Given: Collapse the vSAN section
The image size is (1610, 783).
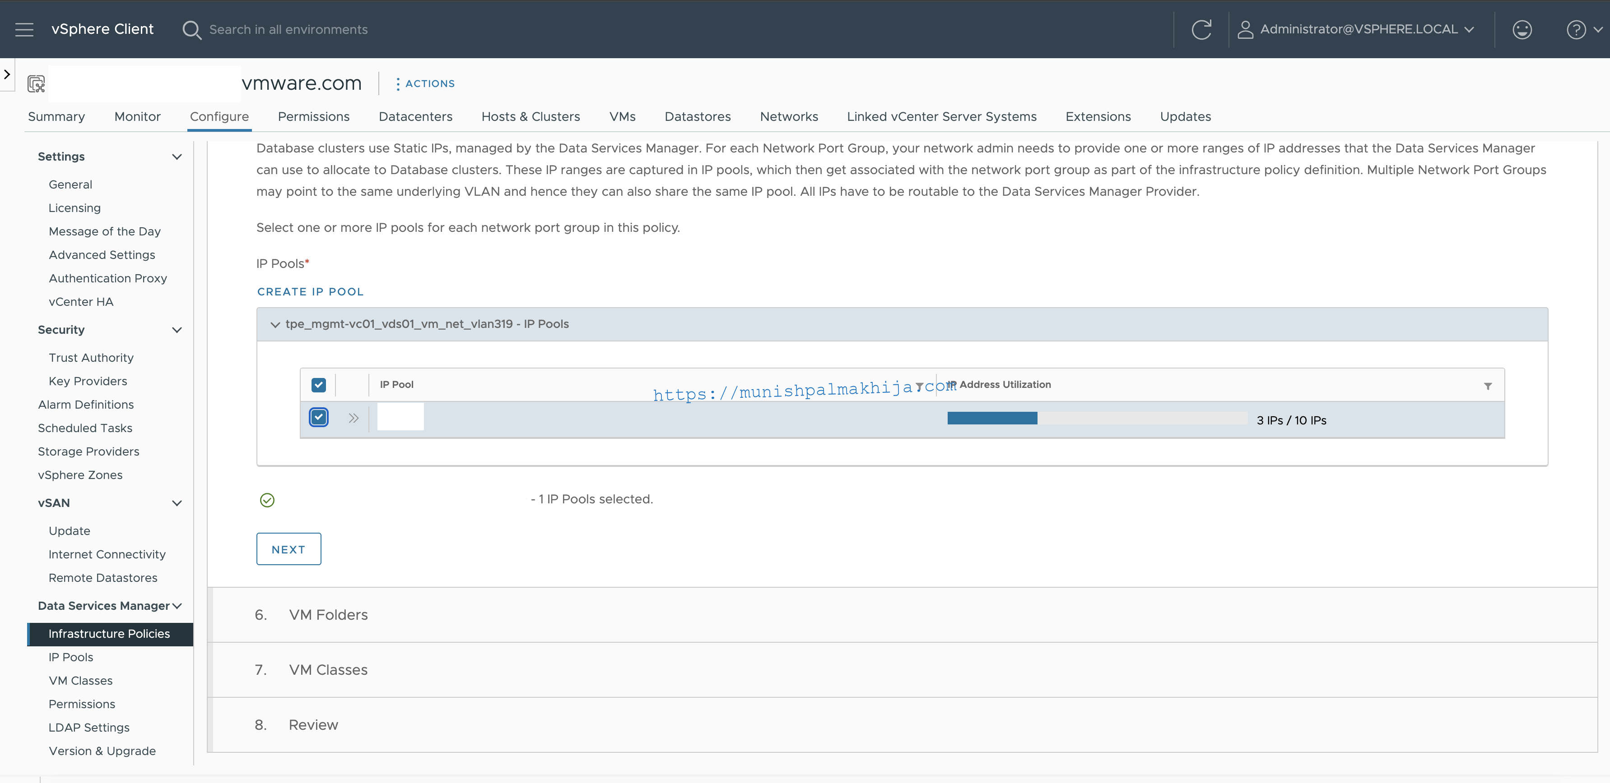Looking at the screenshot, I should (x=177, y=503).
